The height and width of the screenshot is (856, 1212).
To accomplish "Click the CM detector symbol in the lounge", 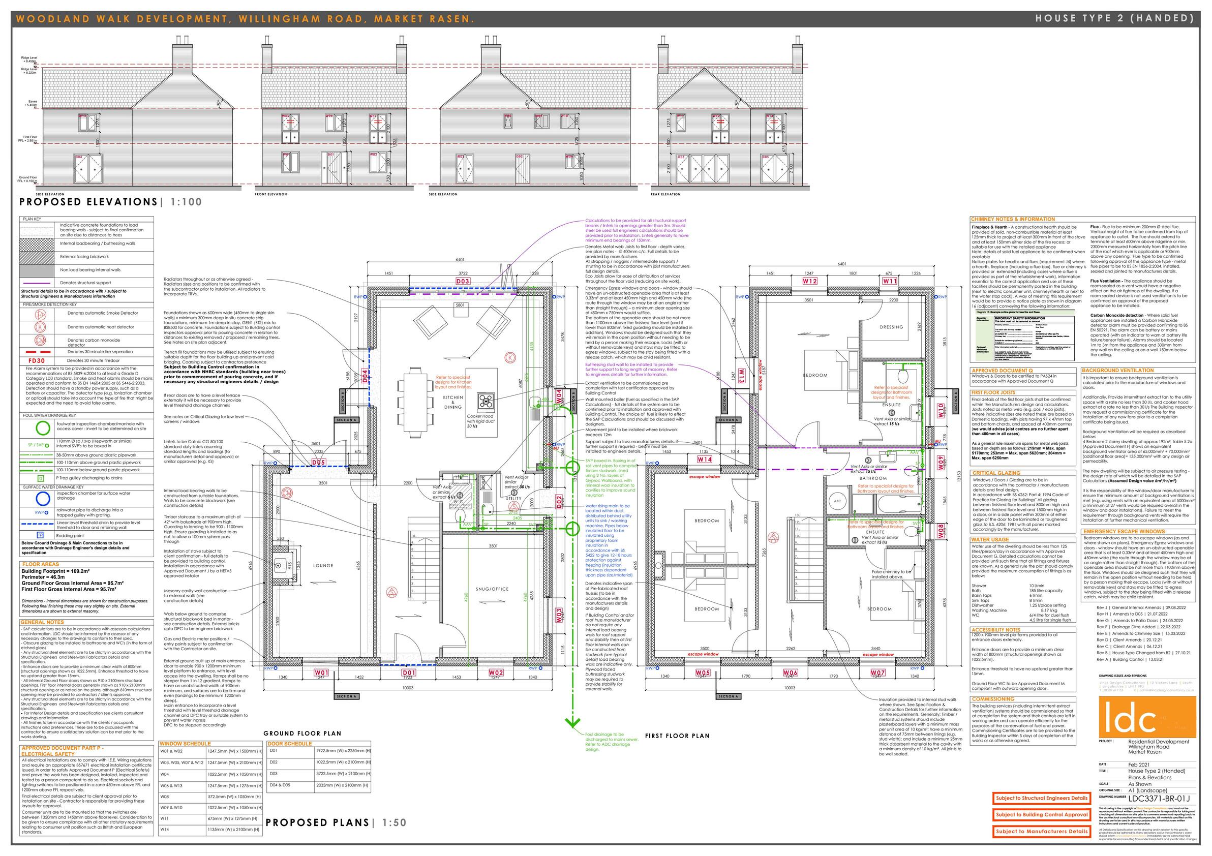I will pos(288,493).
